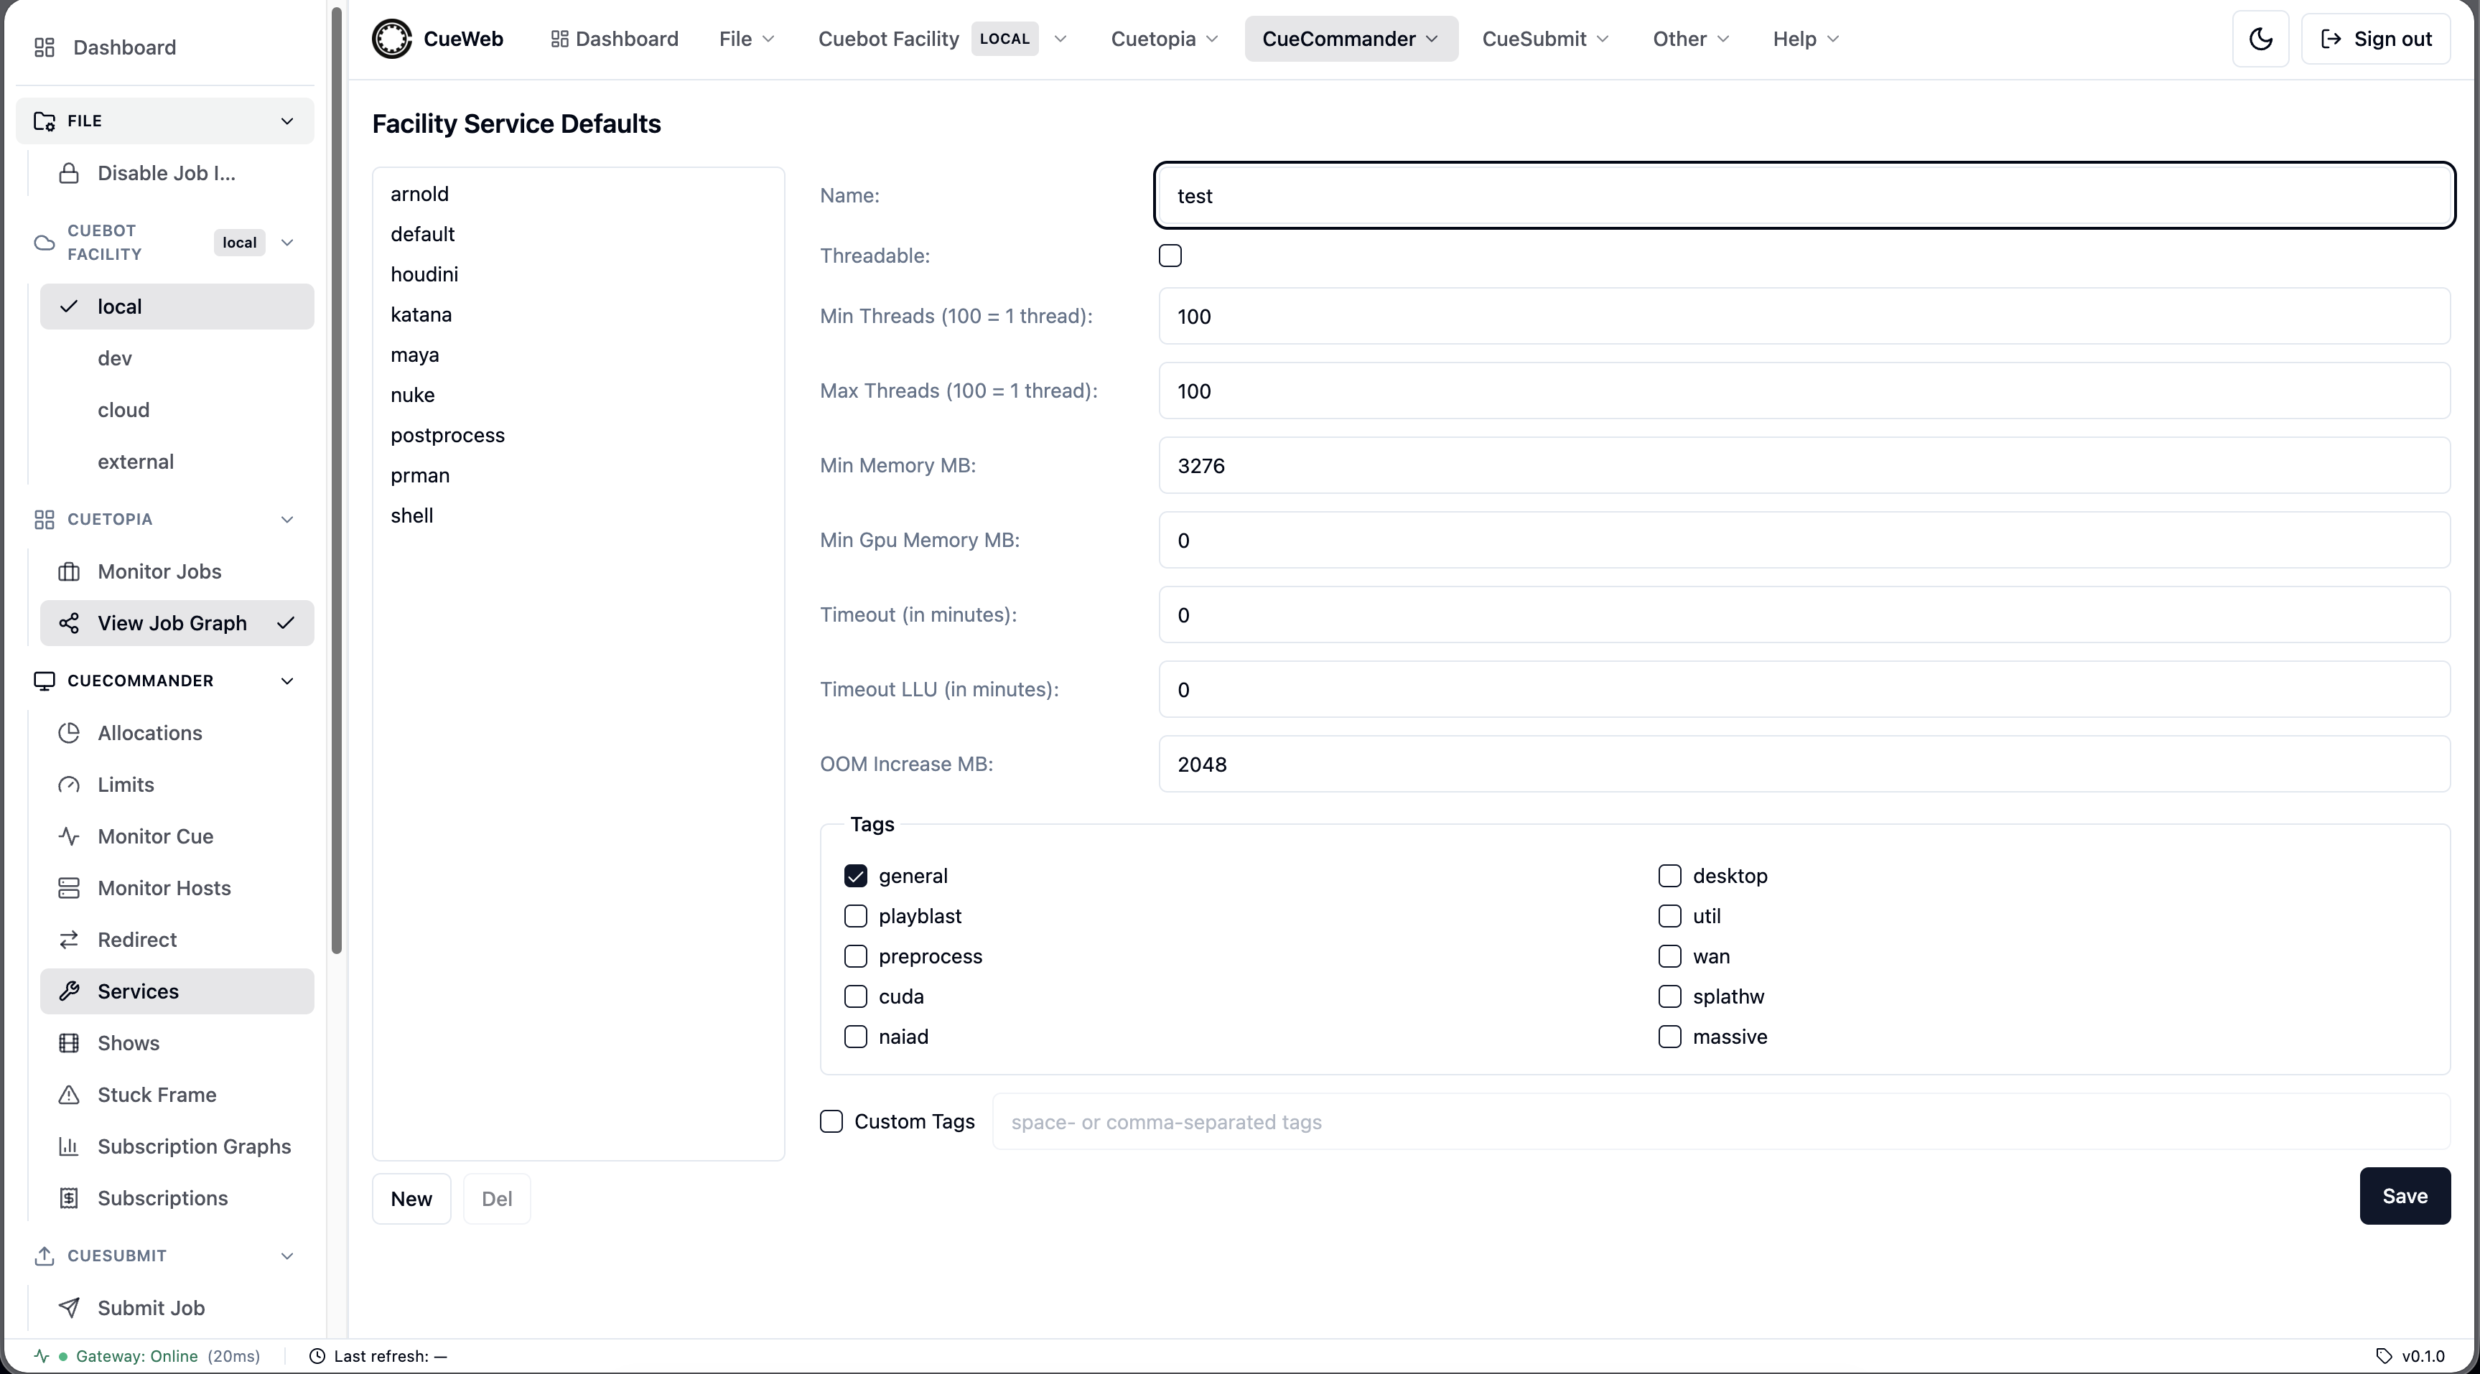Click the Redirect arrows icon

(68, 940)
